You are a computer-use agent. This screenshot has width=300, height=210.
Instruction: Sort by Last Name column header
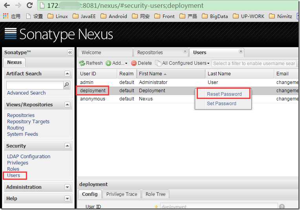click(240, 74)
